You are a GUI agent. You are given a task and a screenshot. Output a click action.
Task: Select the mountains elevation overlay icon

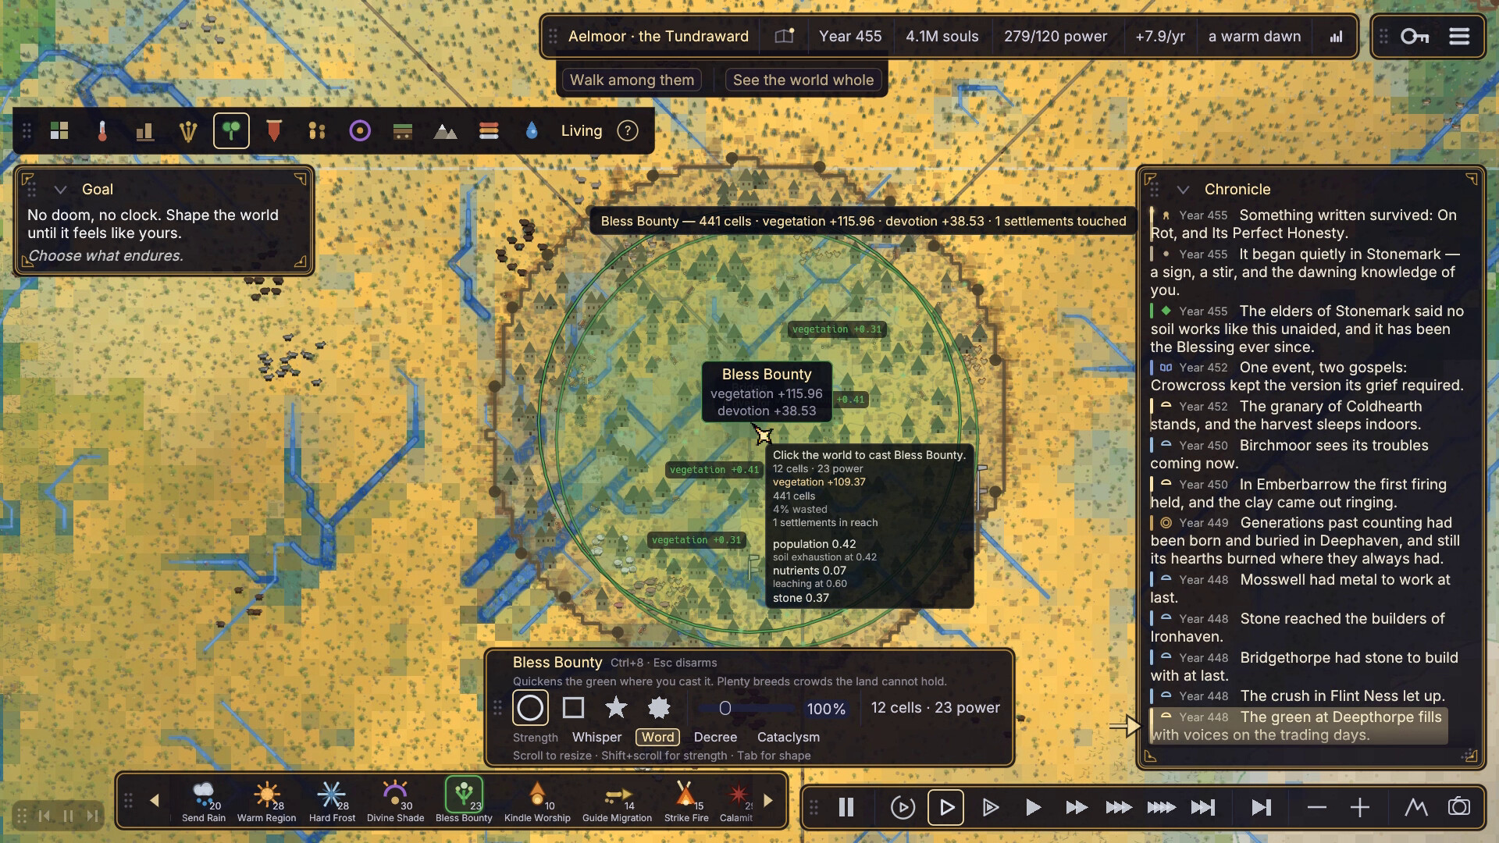(x=445, y=131)
